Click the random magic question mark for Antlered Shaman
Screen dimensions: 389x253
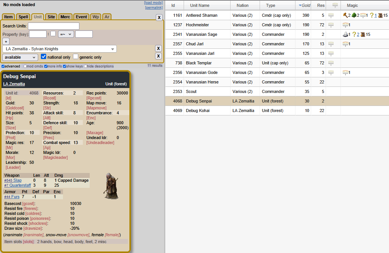click(371, 15)
